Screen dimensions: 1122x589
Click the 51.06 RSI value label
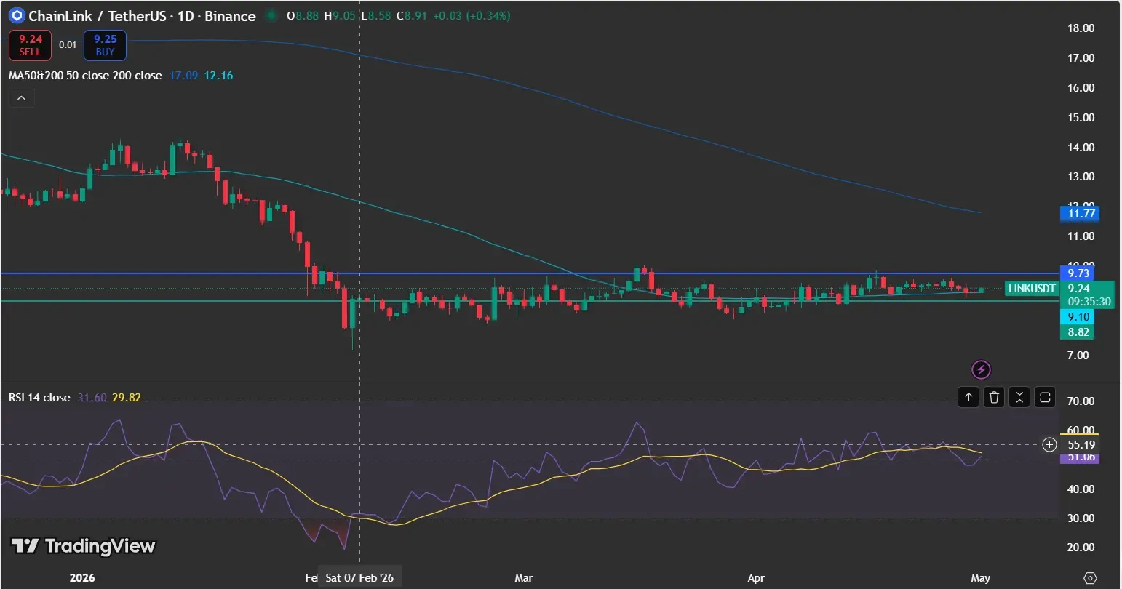click(x=1081, y=457)
